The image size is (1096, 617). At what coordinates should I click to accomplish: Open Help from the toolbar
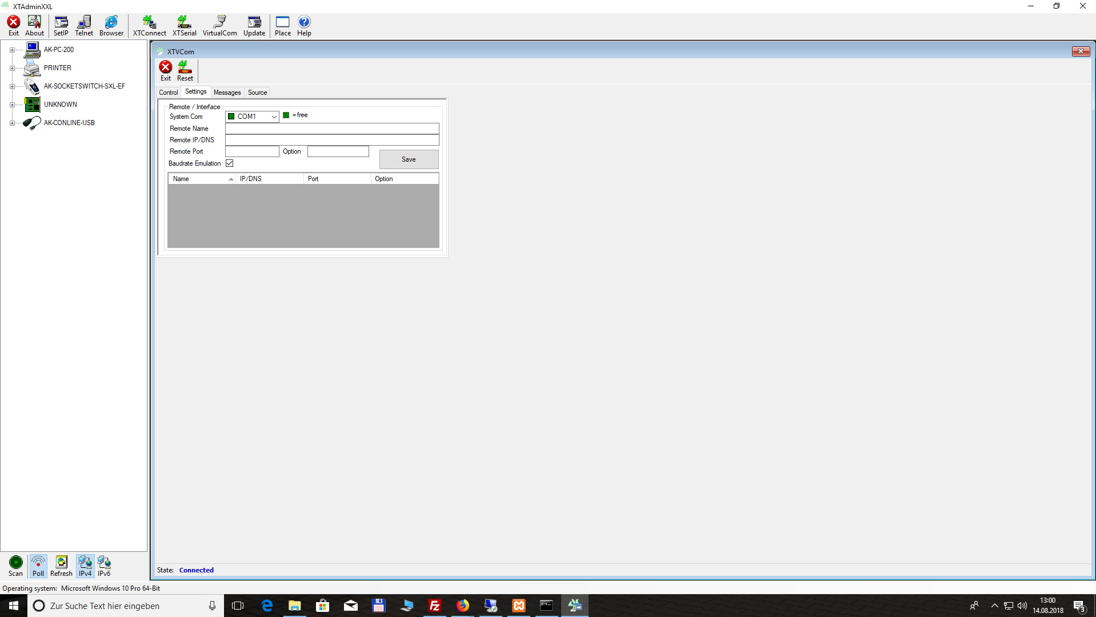click(304, 26)
